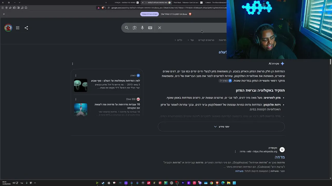Set Brave as default browser button
332x186 pixels.
[x=149, y=14]
